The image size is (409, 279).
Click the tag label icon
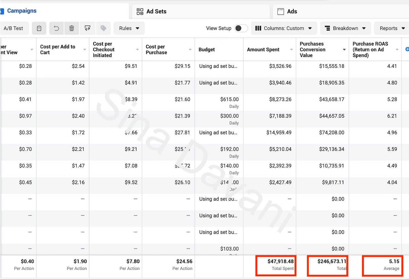103,28
